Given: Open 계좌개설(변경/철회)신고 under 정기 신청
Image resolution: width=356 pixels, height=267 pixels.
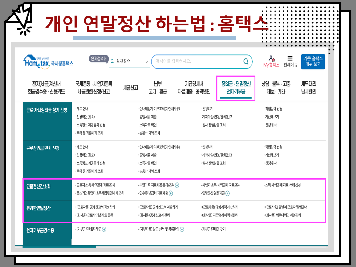Looking at the screenshot, I should click(x=217, y=117).
